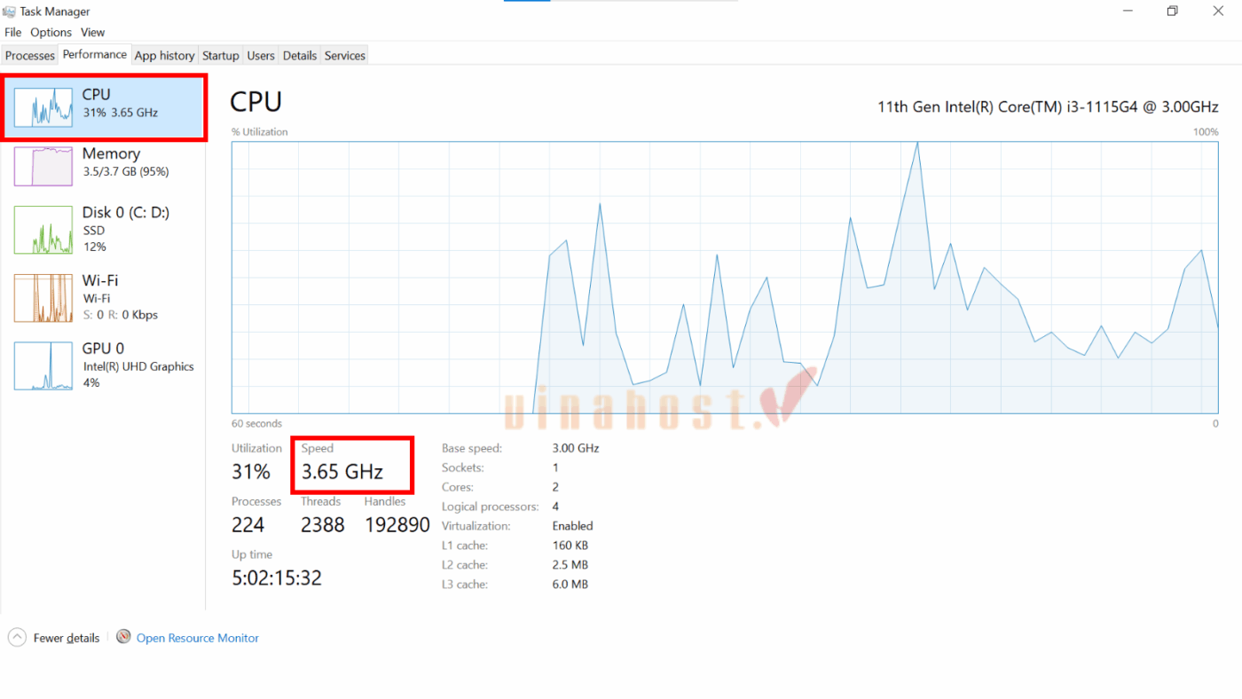Screen dimensions: 1242x699
Task: Restore down the Task Manager window
Action: click(1172, 12)
